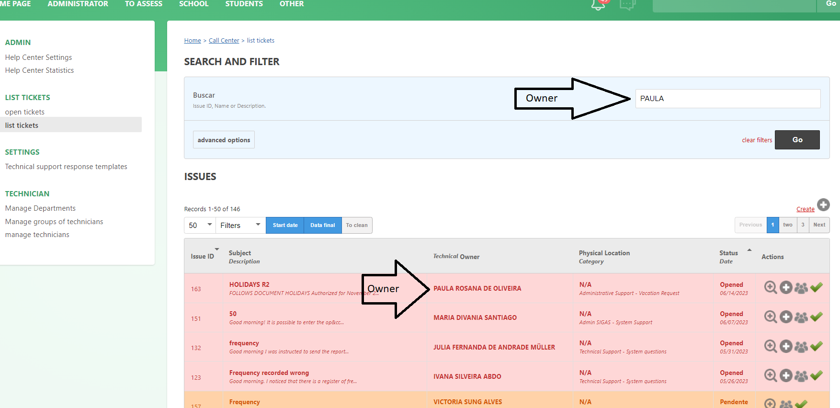The width and height of the screenshot is (840, 408).
Task: Toggle the advanced options panel
Action: (224, 140)
